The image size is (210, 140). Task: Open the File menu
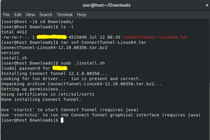click(x=6, y=14)
